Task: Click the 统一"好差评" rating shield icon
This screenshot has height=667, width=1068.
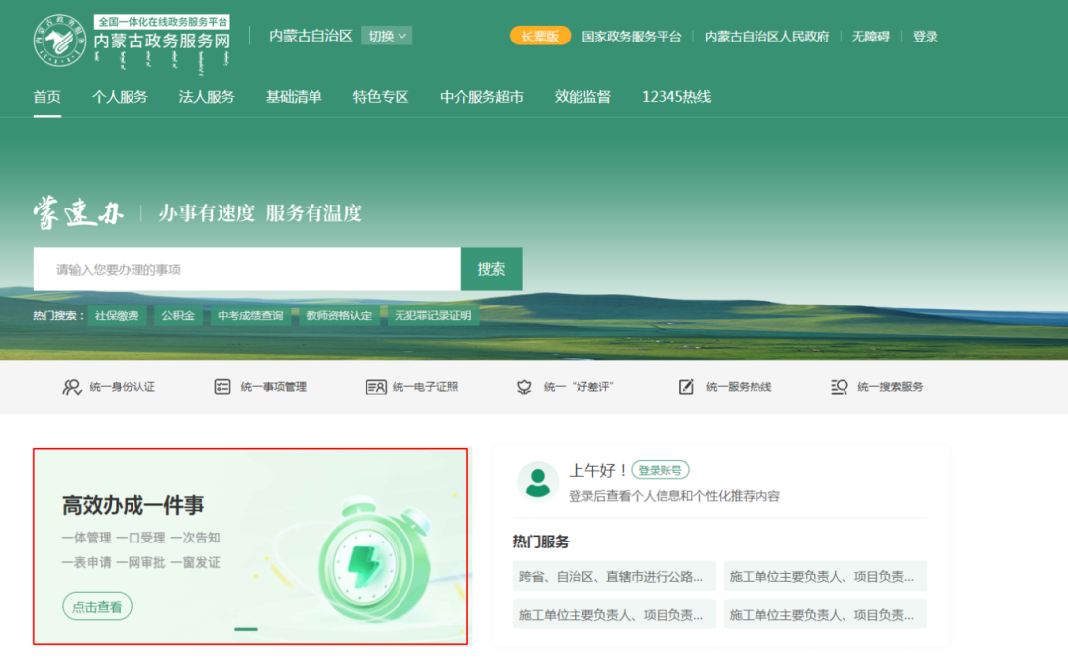Action: click(524, 386)
